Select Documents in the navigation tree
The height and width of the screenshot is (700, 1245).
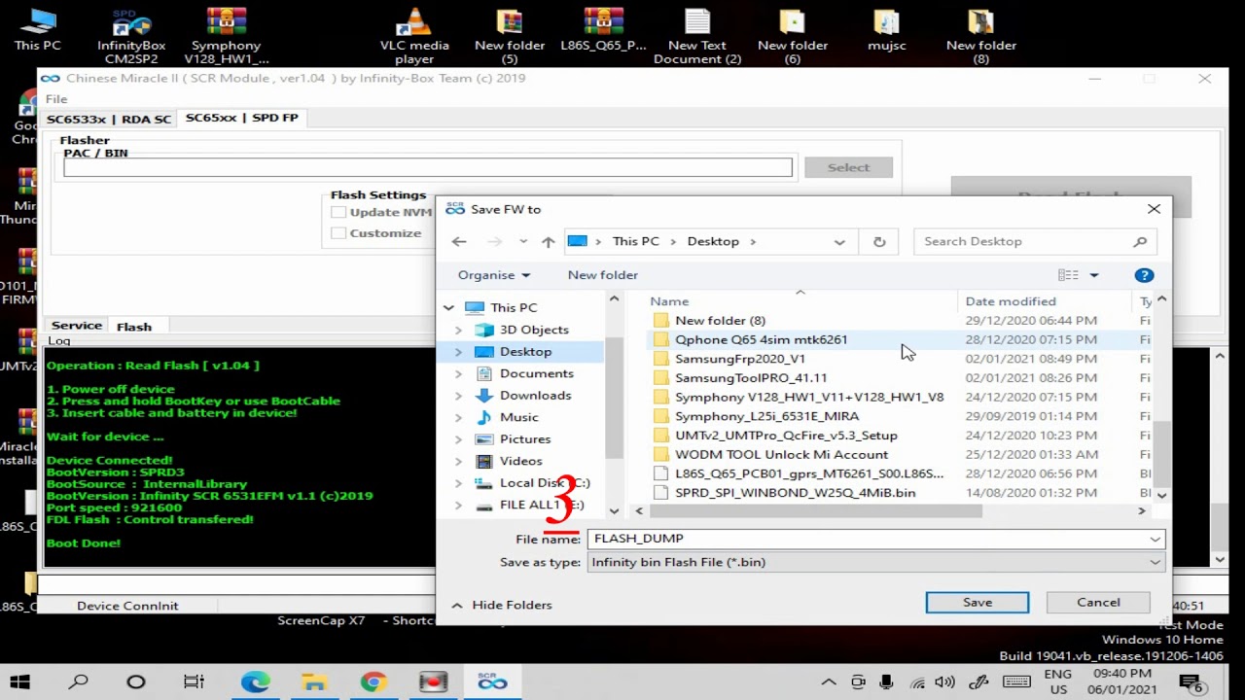point(536,373)
